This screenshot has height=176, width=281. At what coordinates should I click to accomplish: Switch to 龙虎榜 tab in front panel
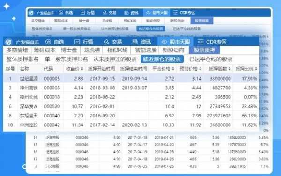click(92, 50)
